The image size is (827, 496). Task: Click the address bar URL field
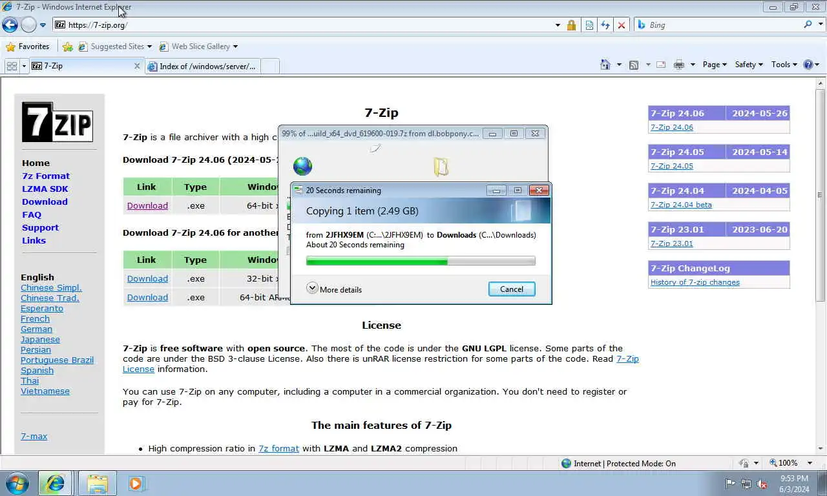304,25
